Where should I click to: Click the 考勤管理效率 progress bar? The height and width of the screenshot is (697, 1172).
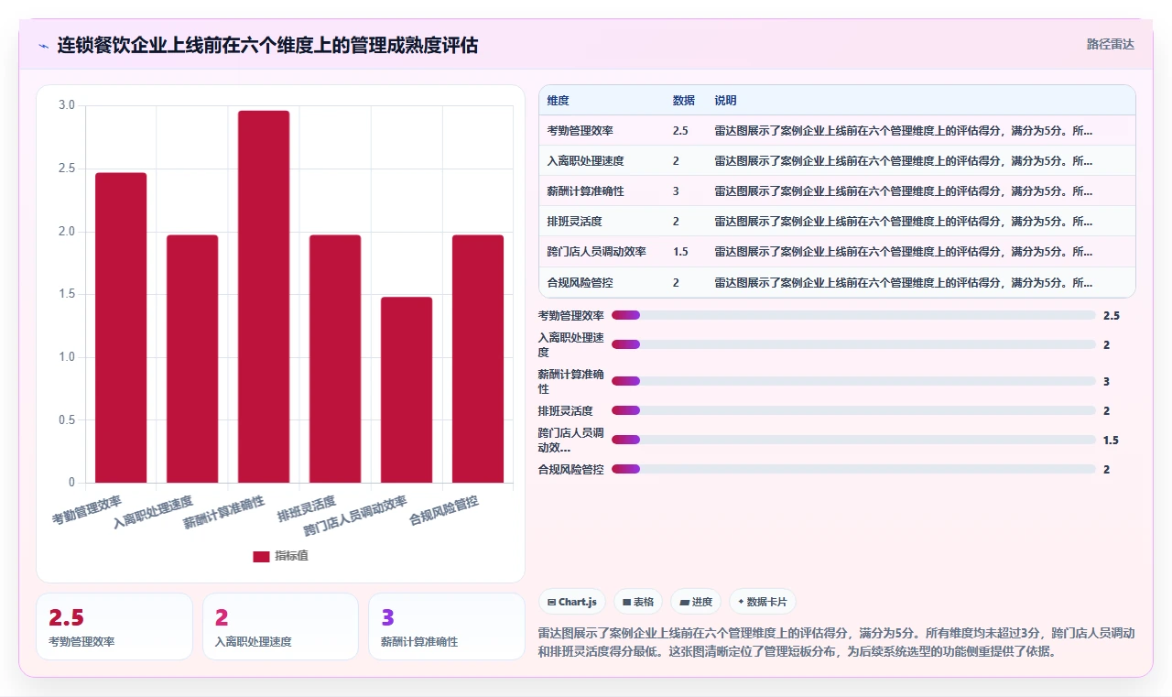pyautogui.click(x=853, y=315)
